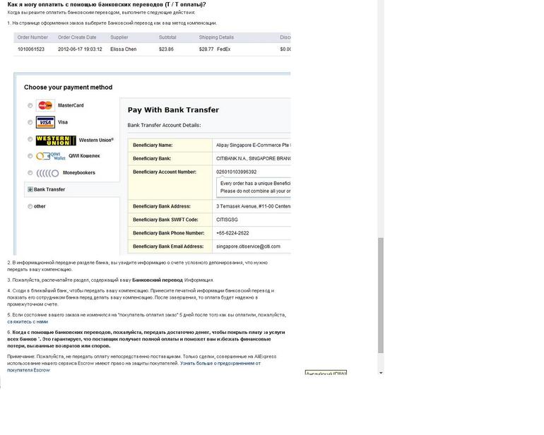The width and height of the screenshot is (544, 435).
Task: Click the 'Shipping Details' column header
Action: pos(216,37)
